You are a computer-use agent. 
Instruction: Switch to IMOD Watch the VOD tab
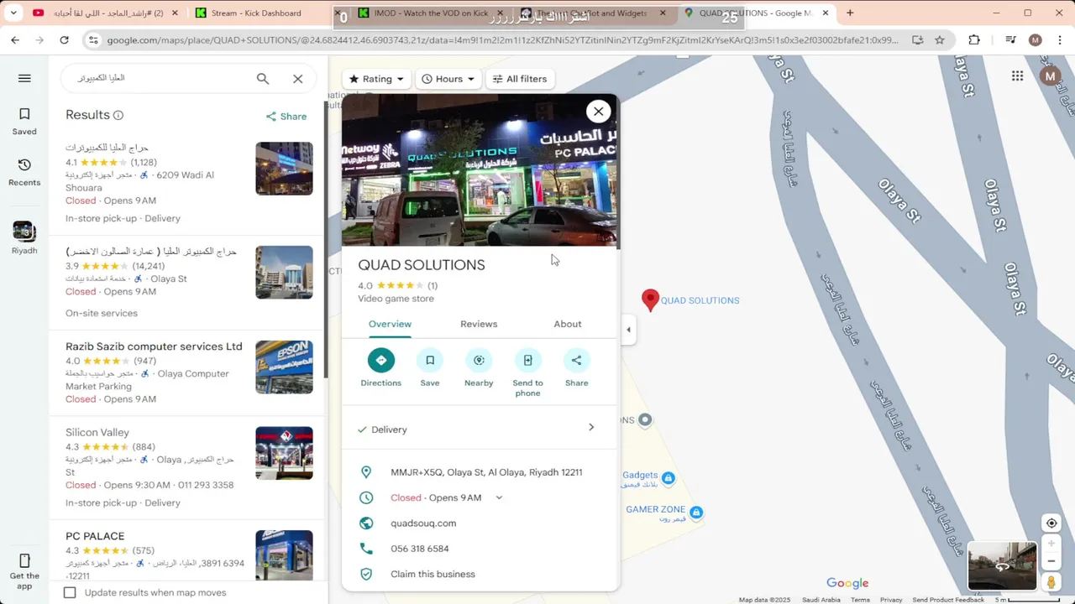[430, 13]
